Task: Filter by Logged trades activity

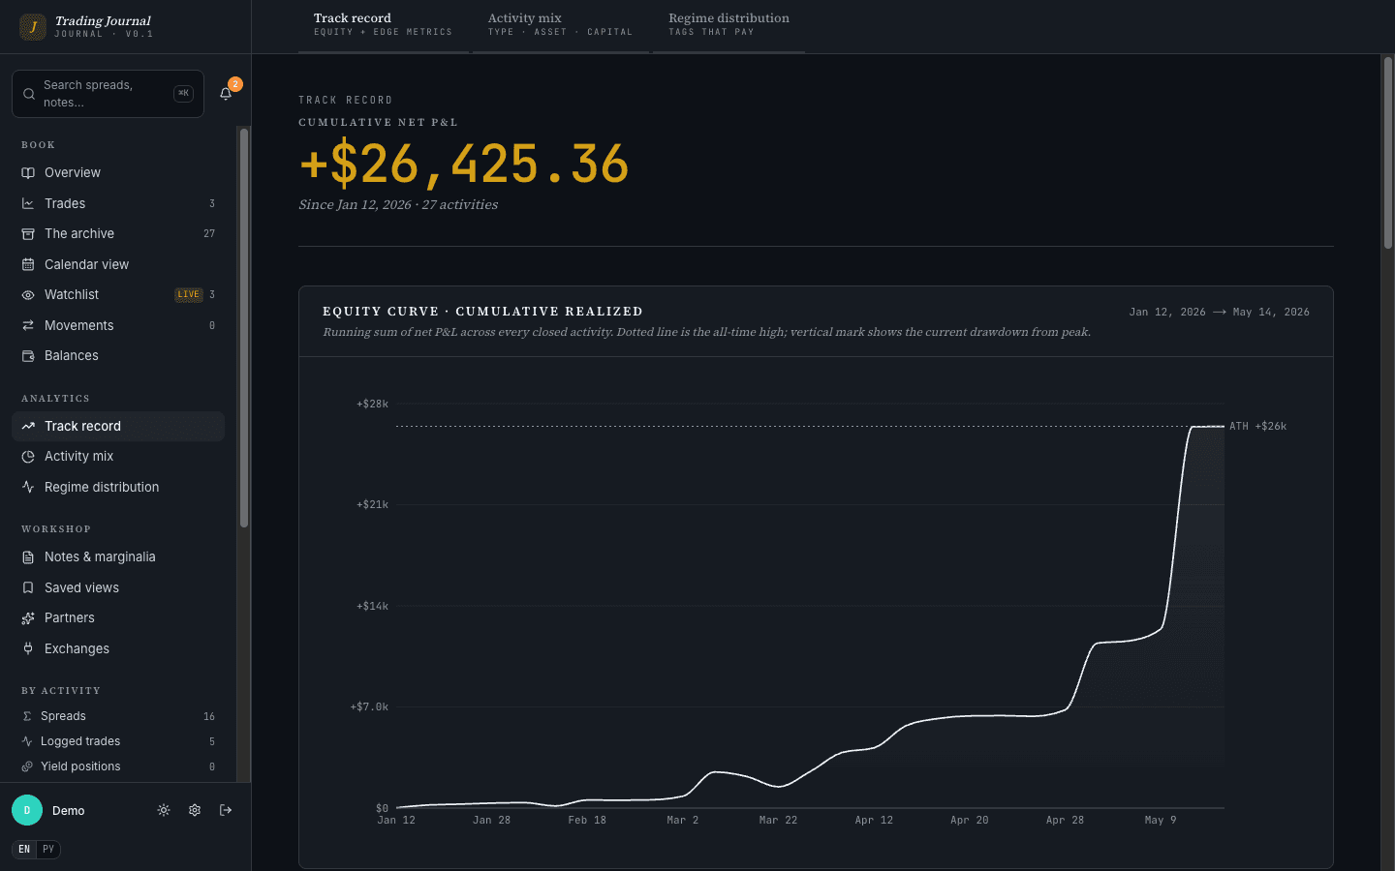Action: point(118,741)
